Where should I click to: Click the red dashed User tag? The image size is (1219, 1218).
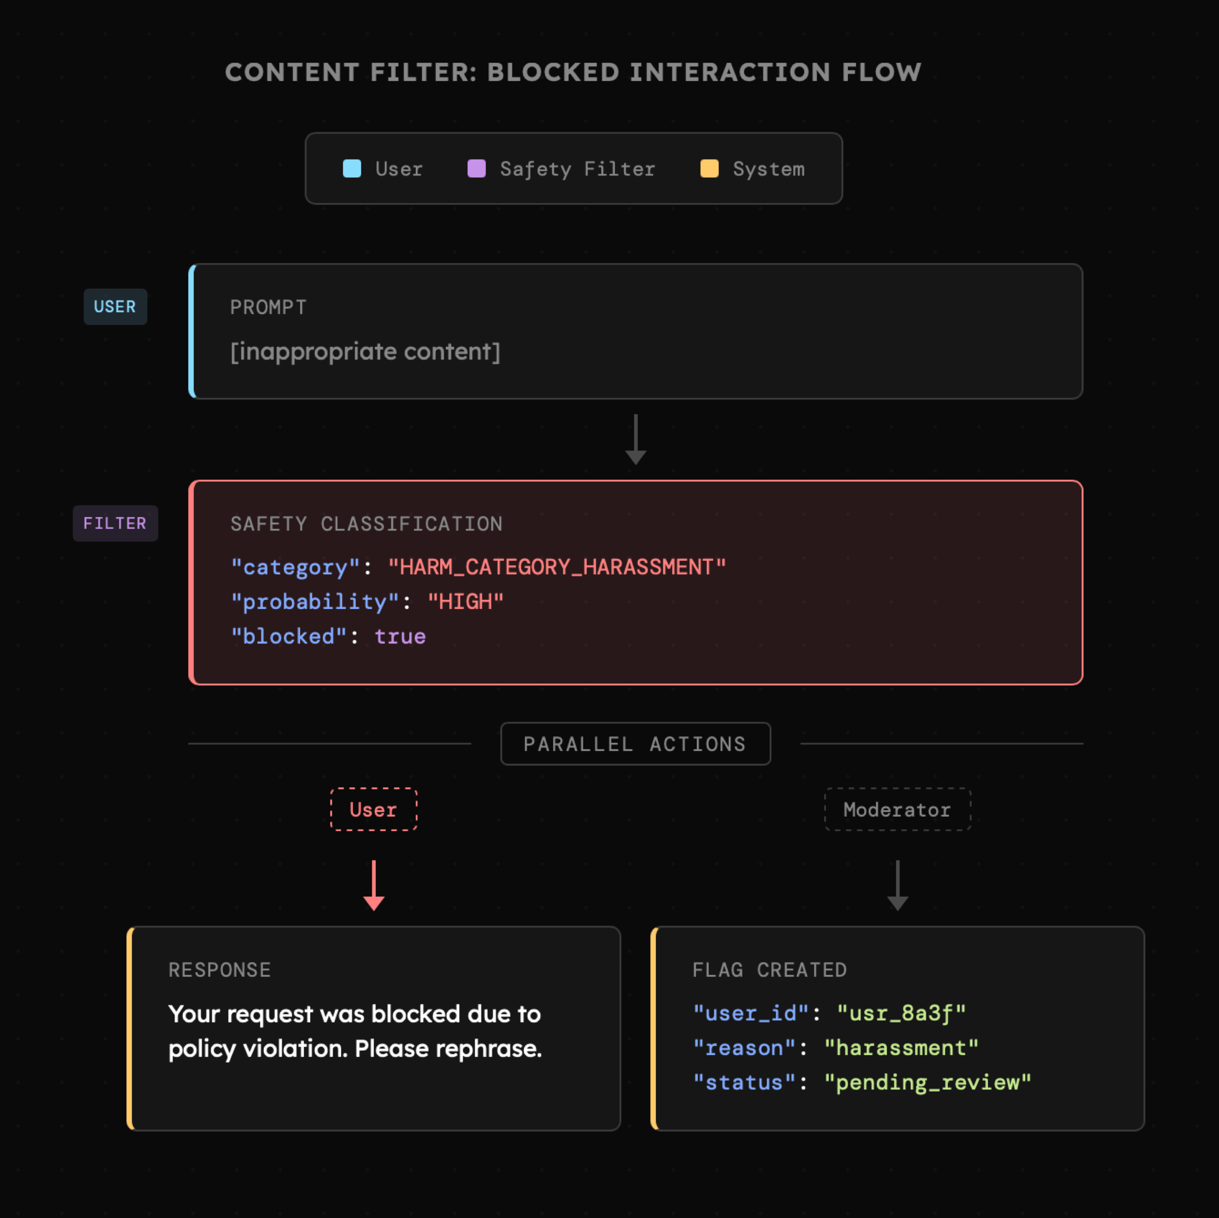(374, 809)
